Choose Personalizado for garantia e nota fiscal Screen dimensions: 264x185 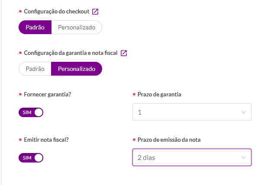tap(77, 69)
